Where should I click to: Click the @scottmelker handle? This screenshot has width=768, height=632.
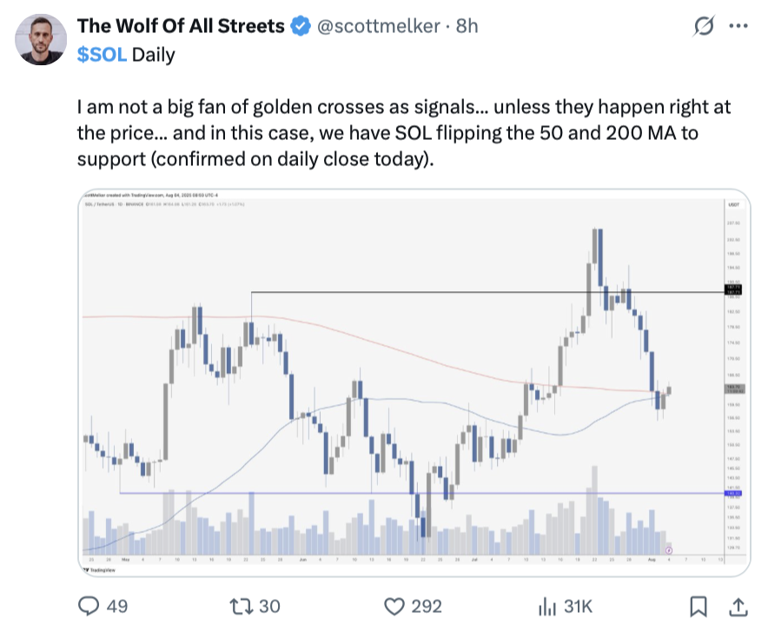[x=379, y=26]
